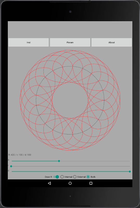Click the empty gray area above the buttons
The width and height of the screenshot is (140, 208).
(70, 29)
